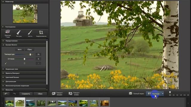Screen dimensions: 191x107
Task: Select the sixth filmstrip thumbnail, river reflection
Action: tap(62, 103)
